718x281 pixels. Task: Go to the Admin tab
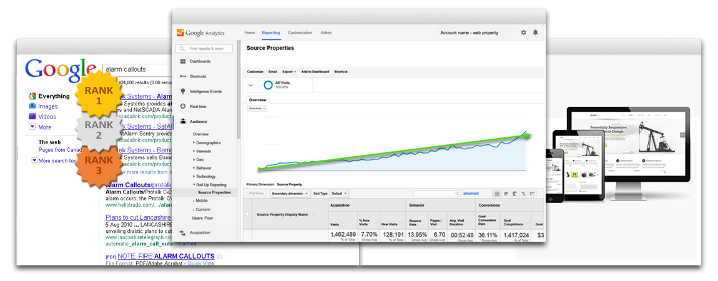(x=326, y=32)
